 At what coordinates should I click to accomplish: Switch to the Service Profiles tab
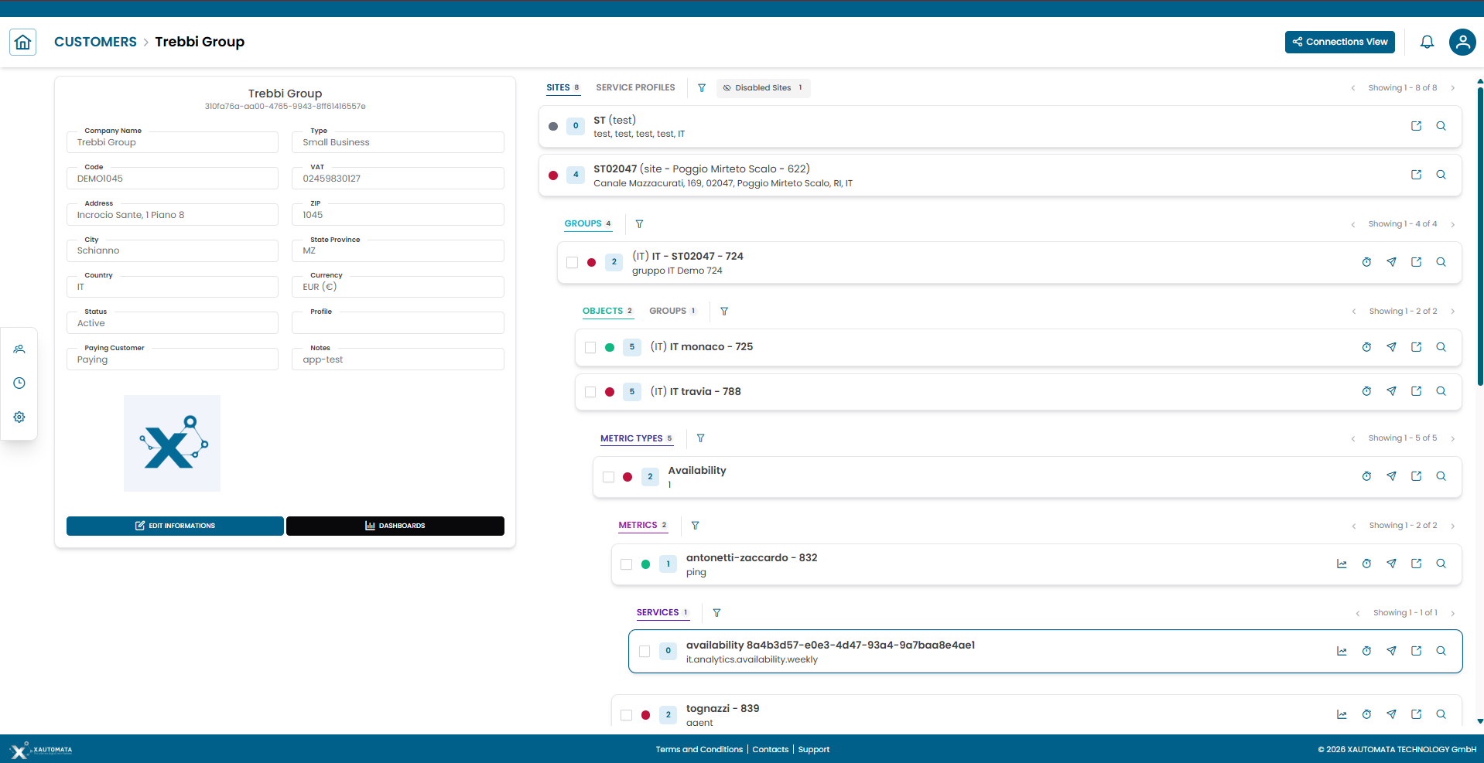point(635,88)
